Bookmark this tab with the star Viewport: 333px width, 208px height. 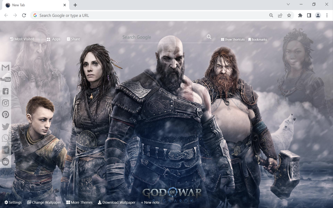tap(289, 15)
